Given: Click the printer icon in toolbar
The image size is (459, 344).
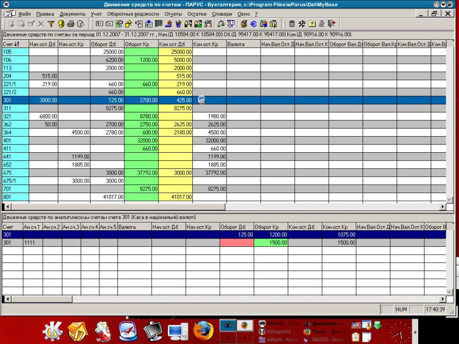Looking at the screenshot, I should [71, 24].
